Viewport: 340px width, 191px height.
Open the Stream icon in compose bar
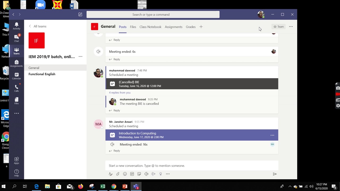tap(154, 174)
